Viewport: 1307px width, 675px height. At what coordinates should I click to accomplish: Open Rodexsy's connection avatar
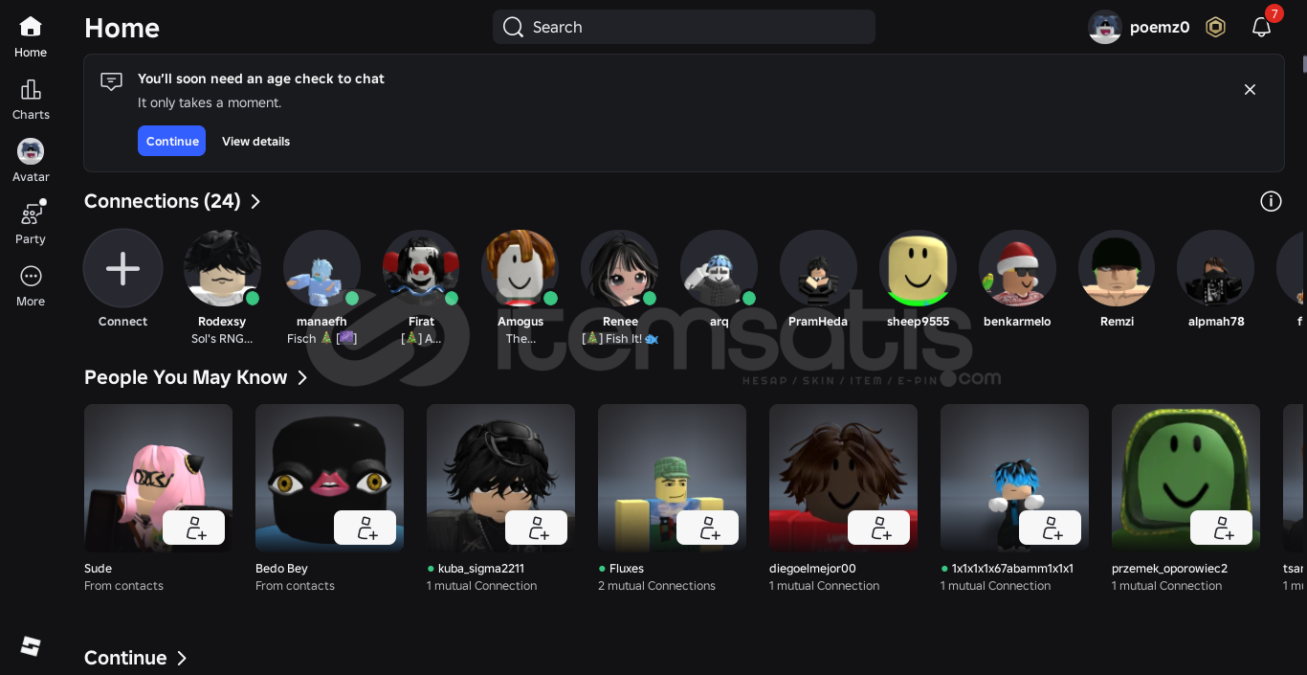coord(222,268)
